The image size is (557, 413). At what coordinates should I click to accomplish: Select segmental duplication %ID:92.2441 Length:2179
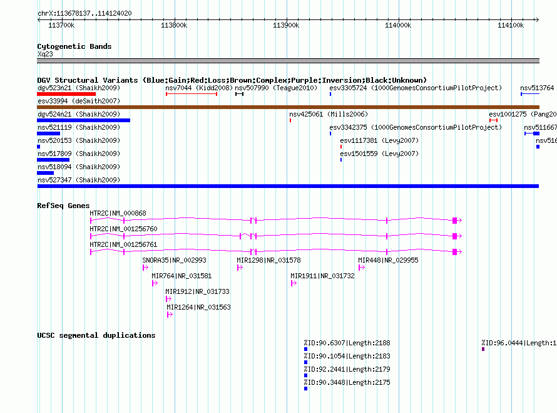306,375
